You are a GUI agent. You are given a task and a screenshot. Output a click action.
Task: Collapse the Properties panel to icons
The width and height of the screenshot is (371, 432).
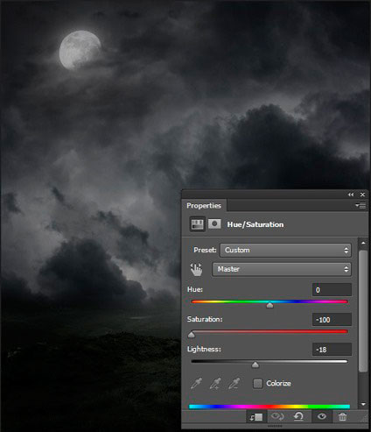click(351, 195)
